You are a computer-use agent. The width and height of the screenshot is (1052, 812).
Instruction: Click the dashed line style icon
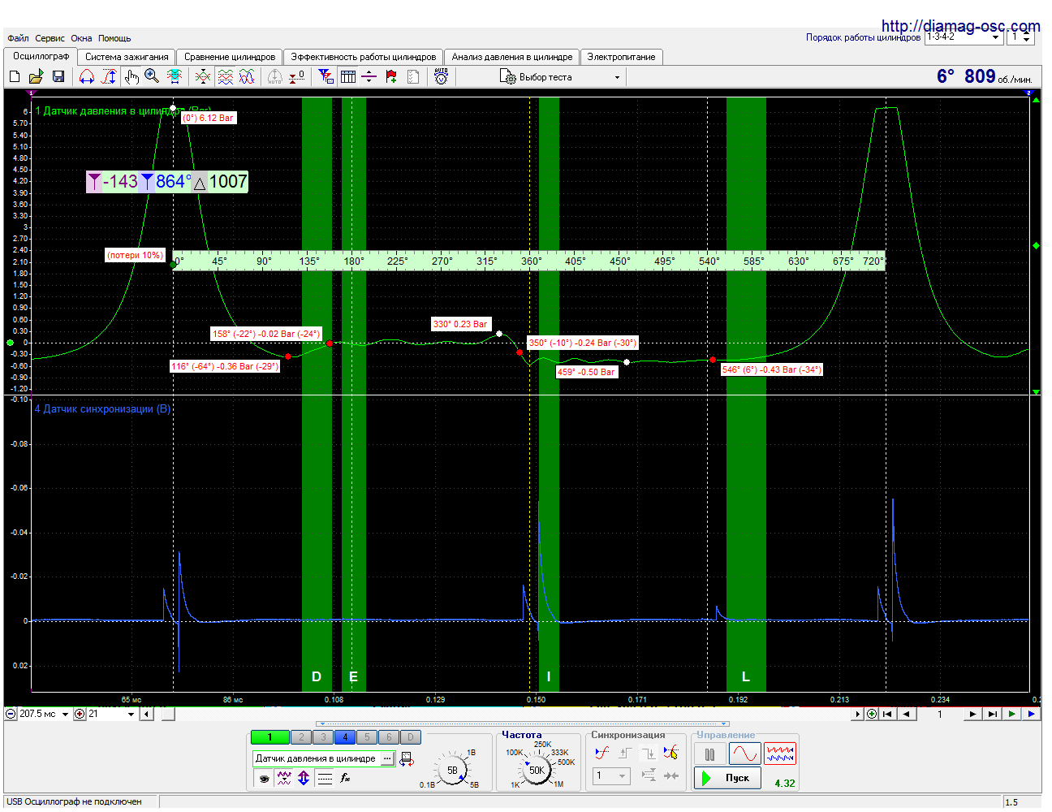click(x=325, y=778)
